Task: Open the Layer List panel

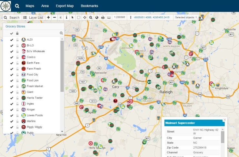Action: [33, 17]
